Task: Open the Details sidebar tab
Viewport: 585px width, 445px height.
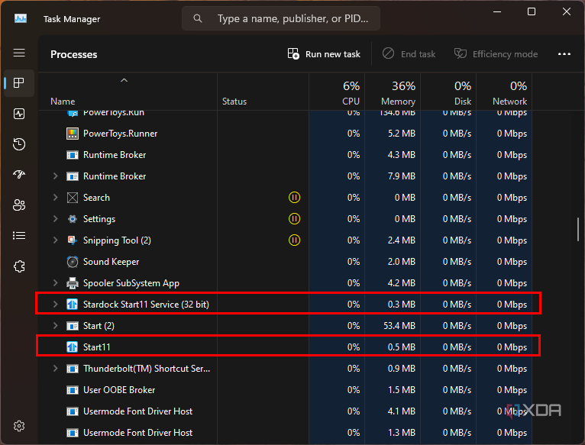Action: coord(19,236)
